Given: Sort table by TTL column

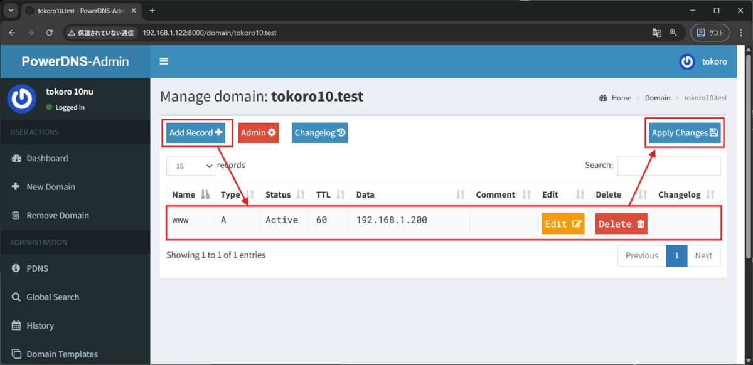Looking at the screenshot, I should pos(331,194).
